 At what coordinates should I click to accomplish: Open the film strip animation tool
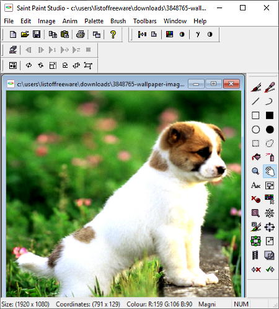pos(255,255)
